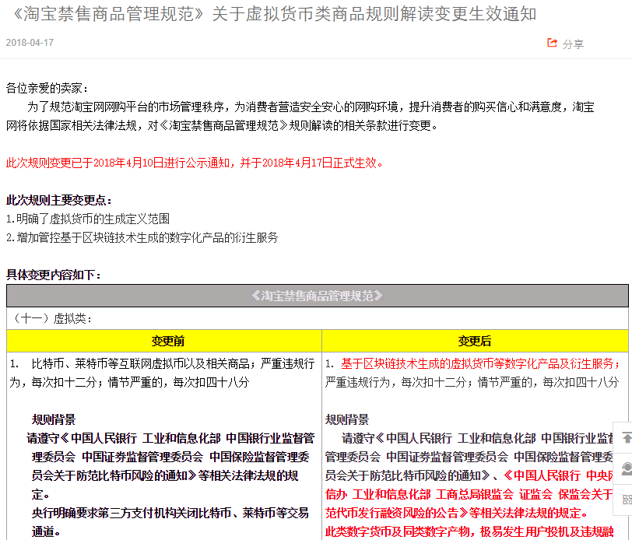Click point 2 增加管控基于区块链技术

coord(142,237)
